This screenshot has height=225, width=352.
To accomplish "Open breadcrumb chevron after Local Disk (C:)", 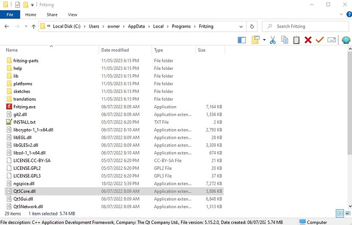I will [x=85, y=27].
